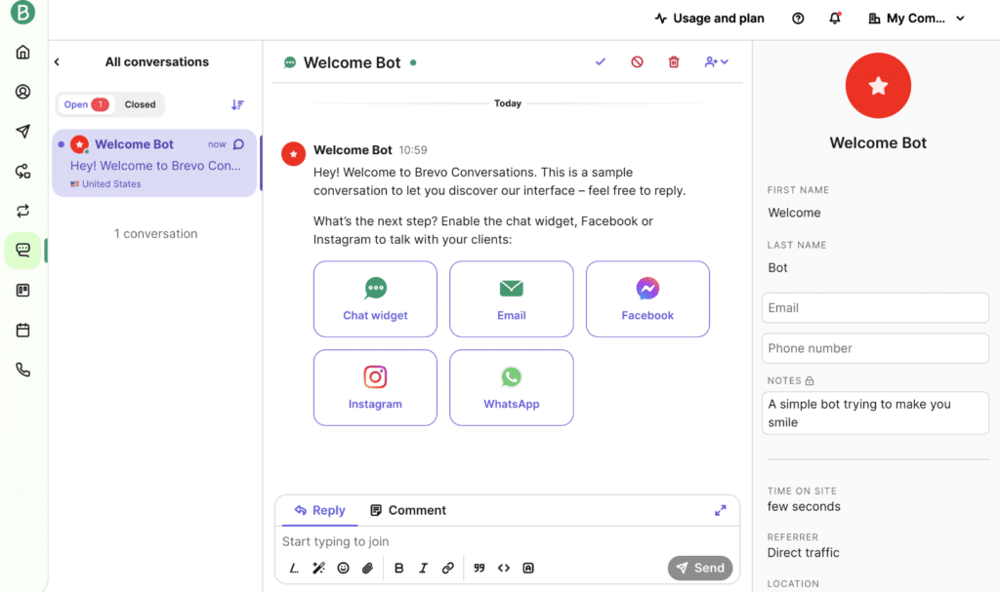This screenshot has height=592, width=1000.
Task: Select the Open conversations filter
Action: point(85,104)
